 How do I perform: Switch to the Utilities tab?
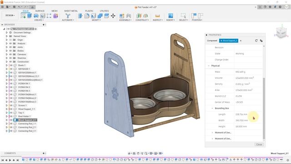tap(104, 11)
